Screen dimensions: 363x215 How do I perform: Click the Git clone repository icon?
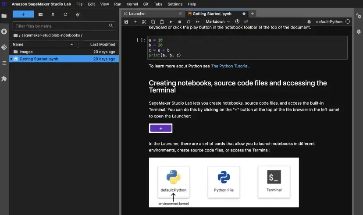(78, 14)
